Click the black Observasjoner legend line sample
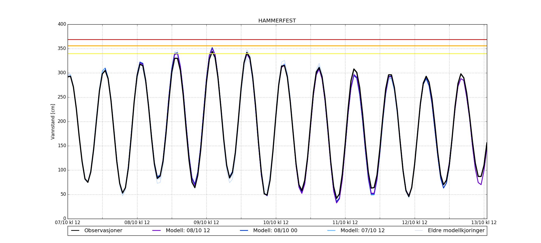The height and width of the screenshot is (243, 541). tap(75, 231)
